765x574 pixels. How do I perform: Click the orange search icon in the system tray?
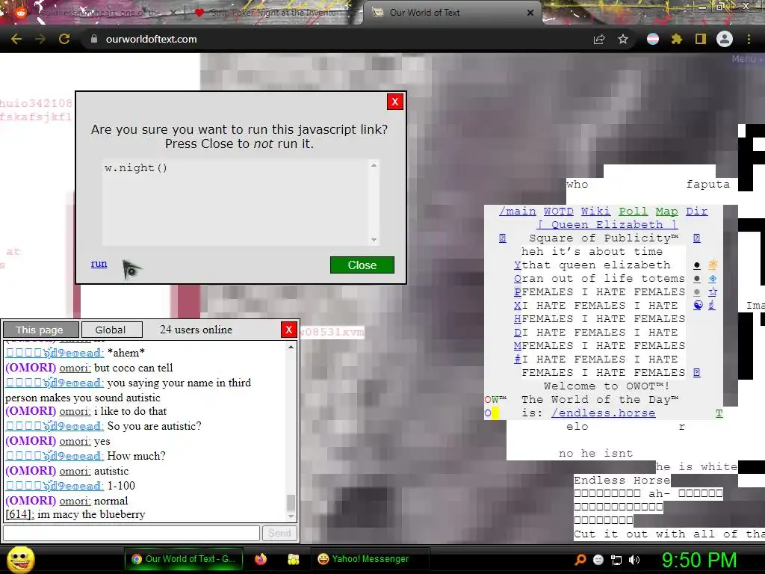point(580,560)
